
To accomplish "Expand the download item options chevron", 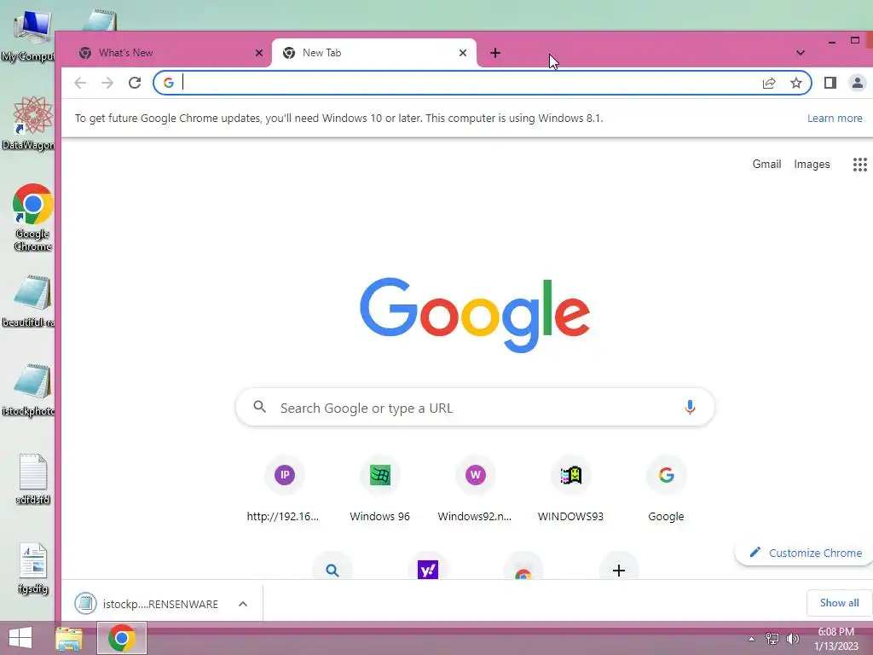I will [243, 604].
